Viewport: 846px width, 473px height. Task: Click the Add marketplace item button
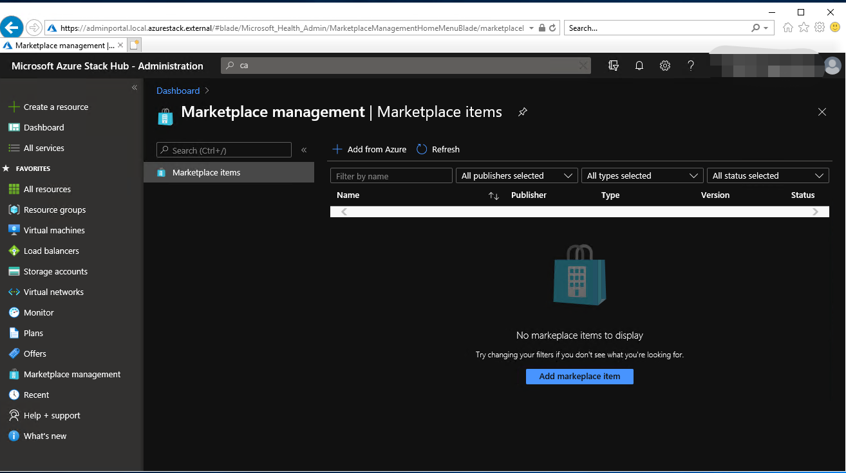[x=579, y=377]
